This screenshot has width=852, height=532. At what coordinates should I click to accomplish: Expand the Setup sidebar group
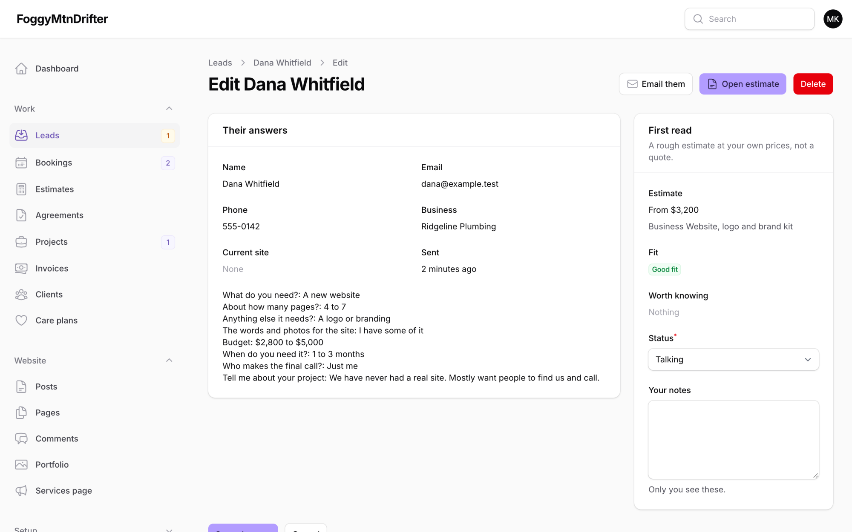click(169, 529)
